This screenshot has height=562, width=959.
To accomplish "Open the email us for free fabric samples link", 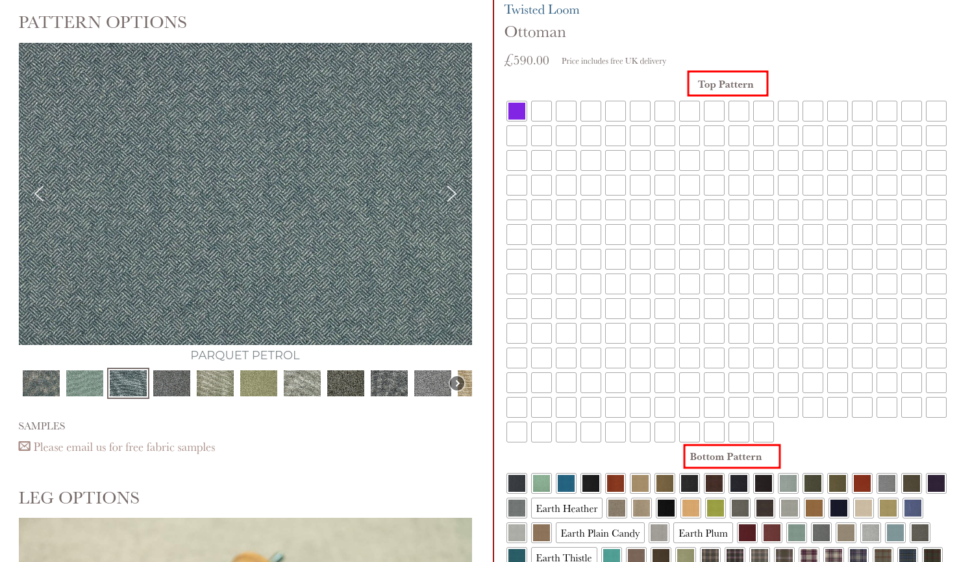I will pos(124,447).
